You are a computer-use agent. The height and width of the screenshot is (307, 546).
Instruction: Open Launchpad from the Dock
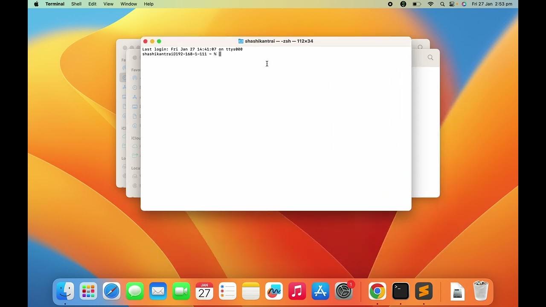coord(88,291)
